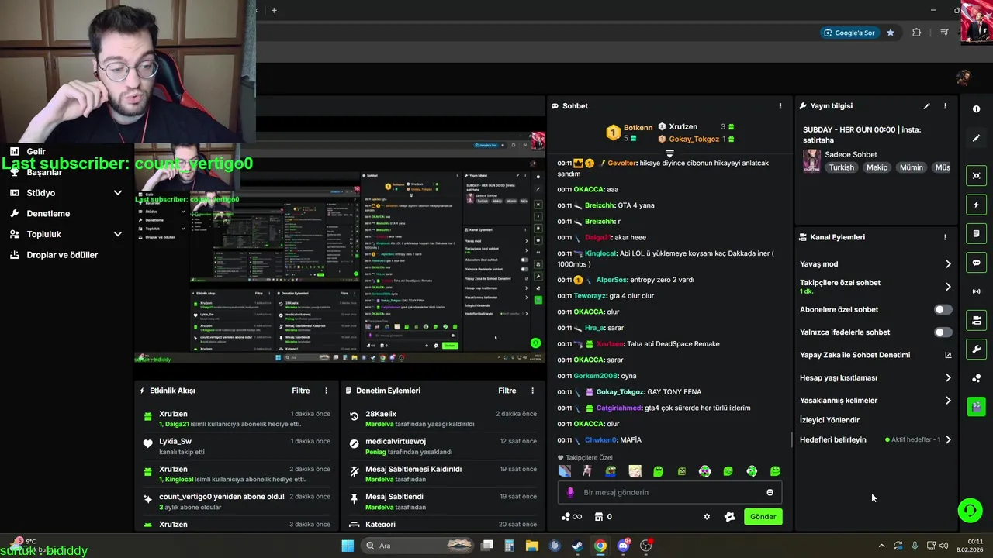Open Steam from the taskbar
This screenshot has height=558, width=993.
click(577, 546)
